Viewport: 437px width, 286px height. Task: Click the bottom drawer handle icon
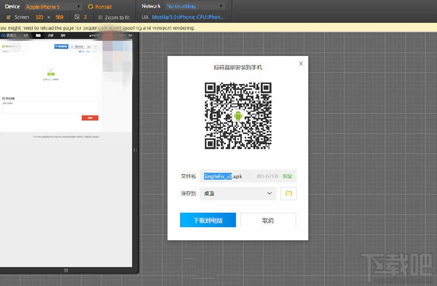click(66, 270)
